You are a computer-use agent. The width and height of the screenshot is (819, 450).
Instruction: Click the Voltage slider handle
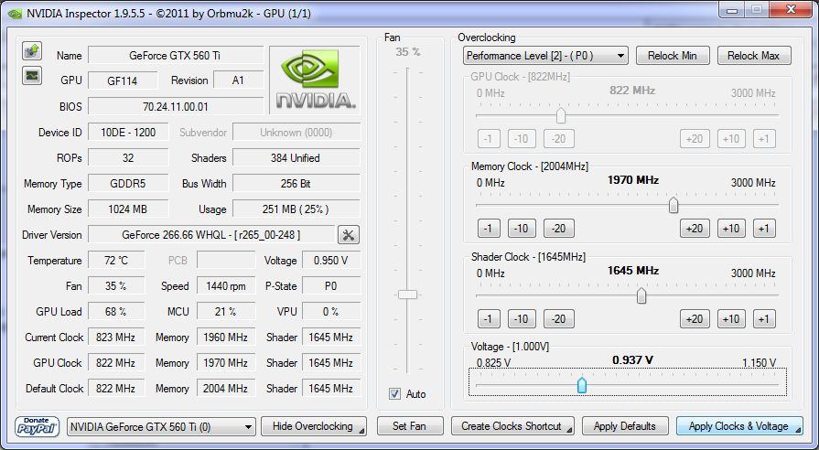(x=582, y=385)
